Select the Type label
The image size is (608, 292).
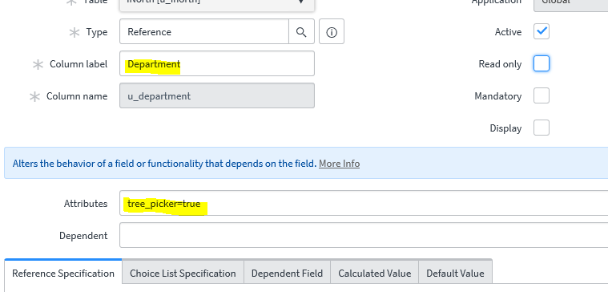(97, 32)
